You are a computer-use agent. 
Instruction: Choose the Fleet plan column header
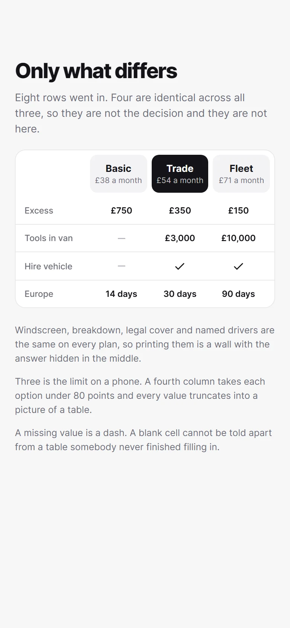click(241, 174)
